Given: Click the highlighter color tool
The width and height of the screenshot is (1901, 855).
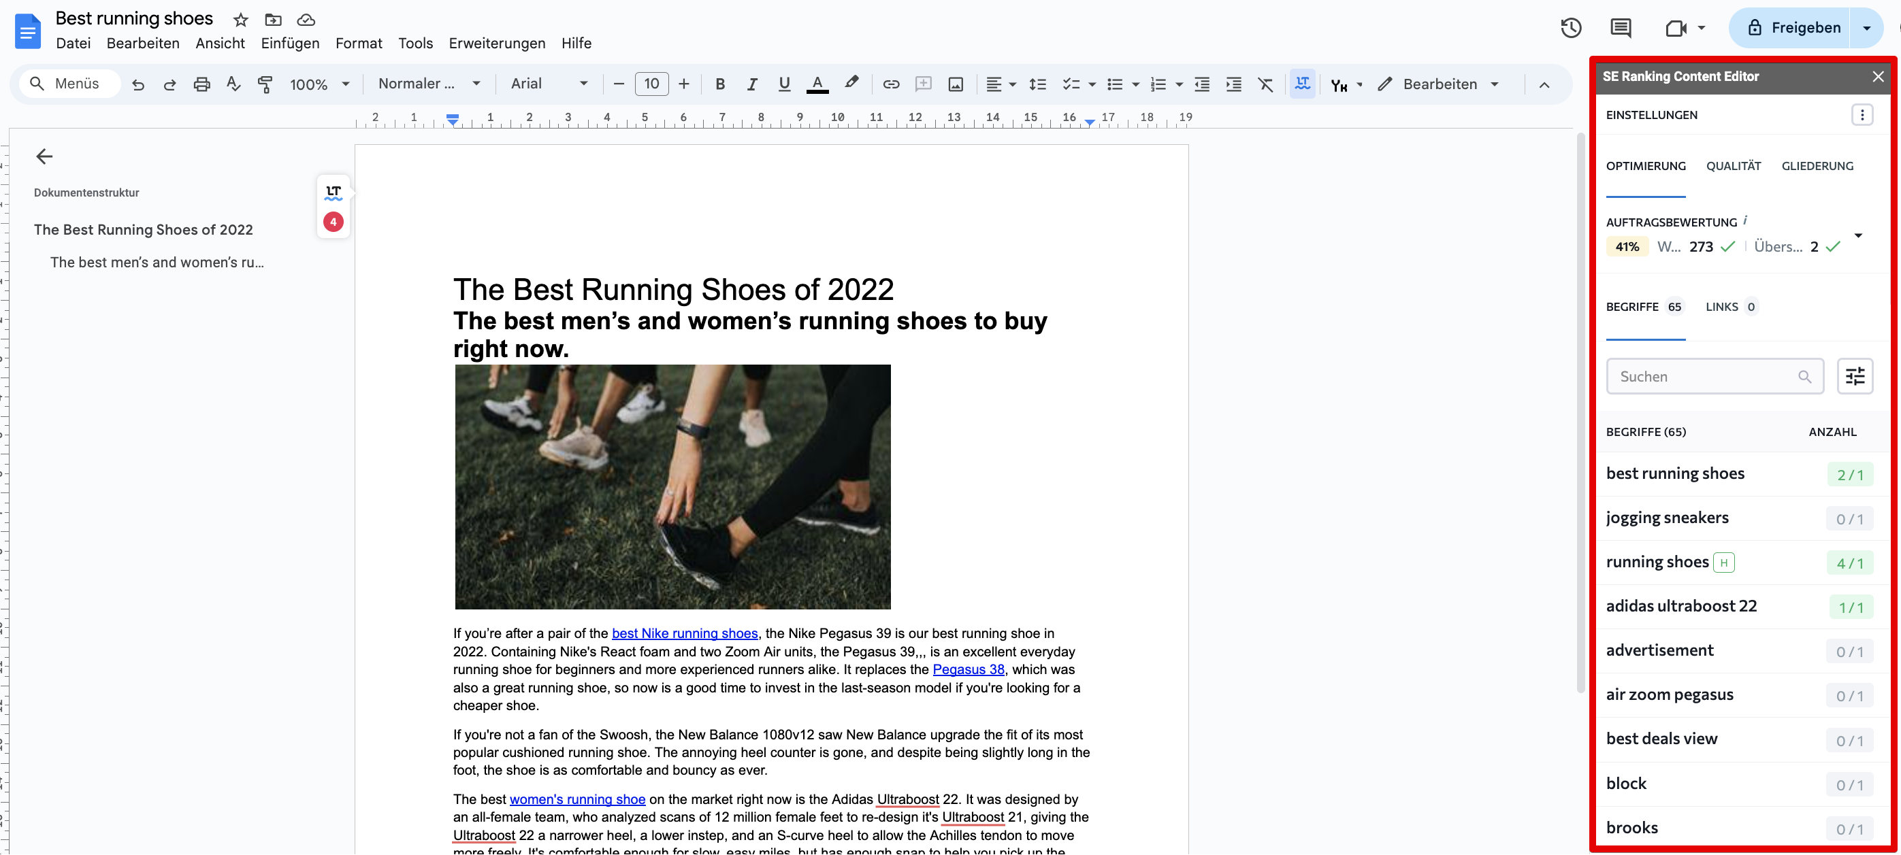Looking at the screenshot, I should tap(851, 84).
